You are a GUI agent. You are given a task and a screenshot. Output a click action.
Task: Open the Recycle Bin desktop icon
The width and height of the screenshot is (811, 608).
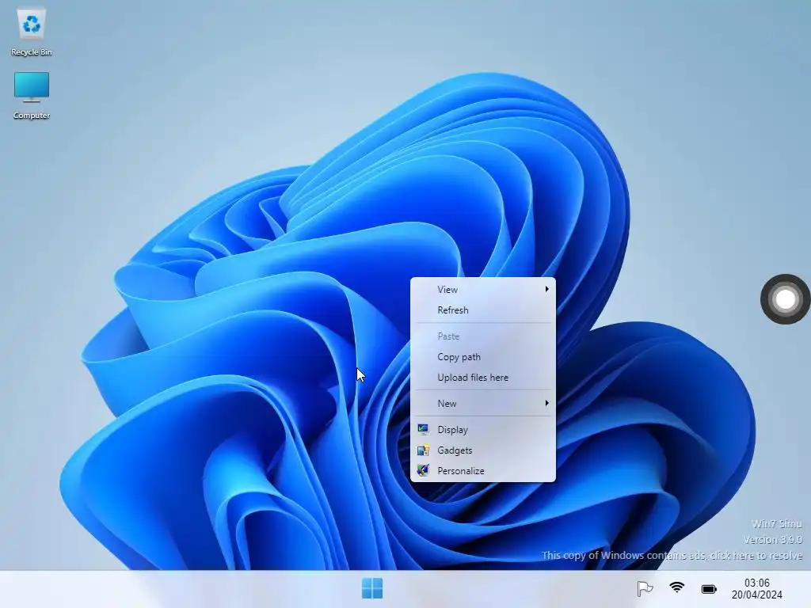[x=32, y=32]
